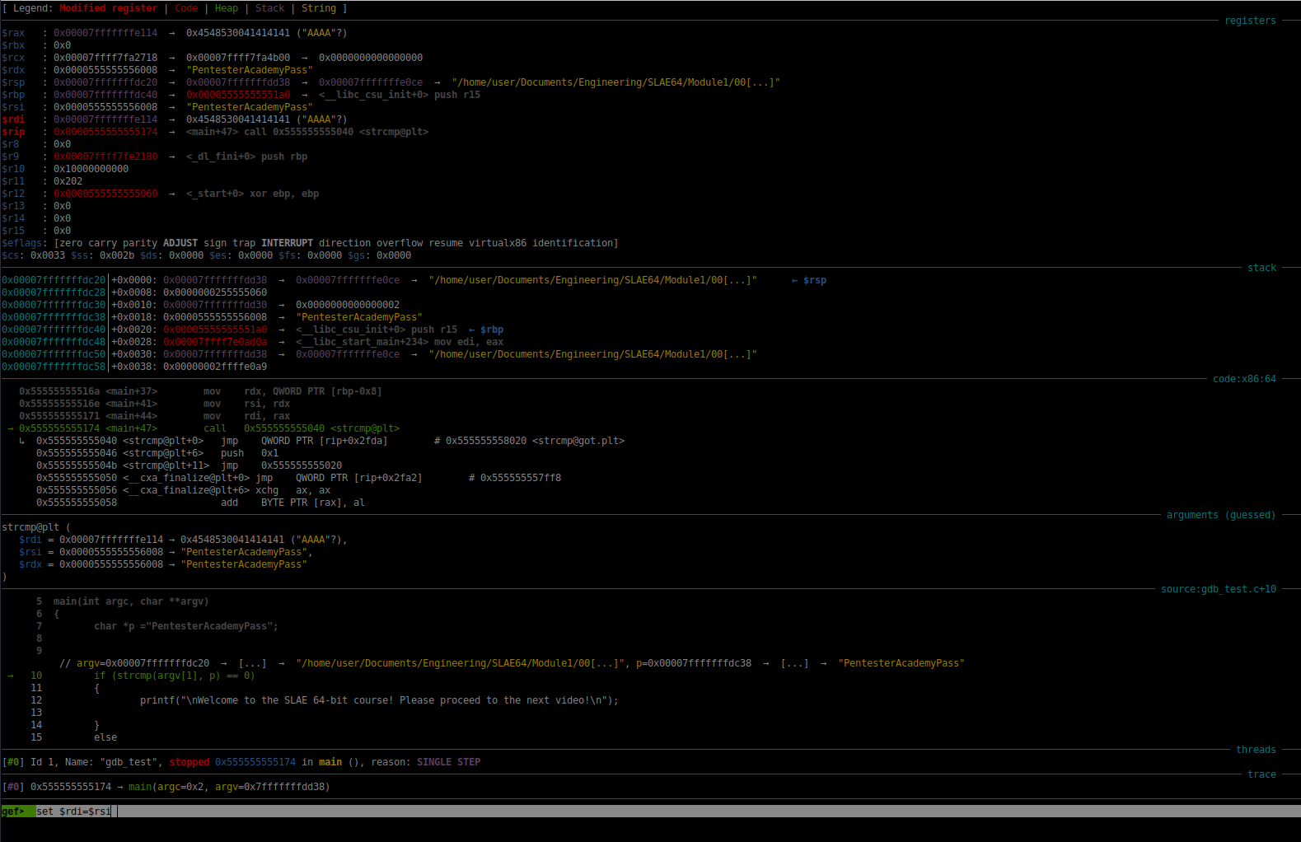Click the <main+41> mov rsi, rdx line
Image resolution: width=1301 pixels, height=842 pixels.
pos(155,404)
